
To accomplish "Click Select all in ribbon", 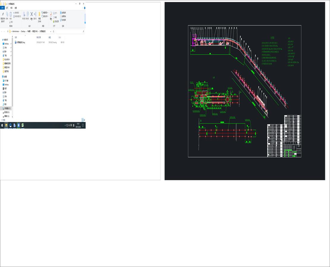I will pos(63,13).
